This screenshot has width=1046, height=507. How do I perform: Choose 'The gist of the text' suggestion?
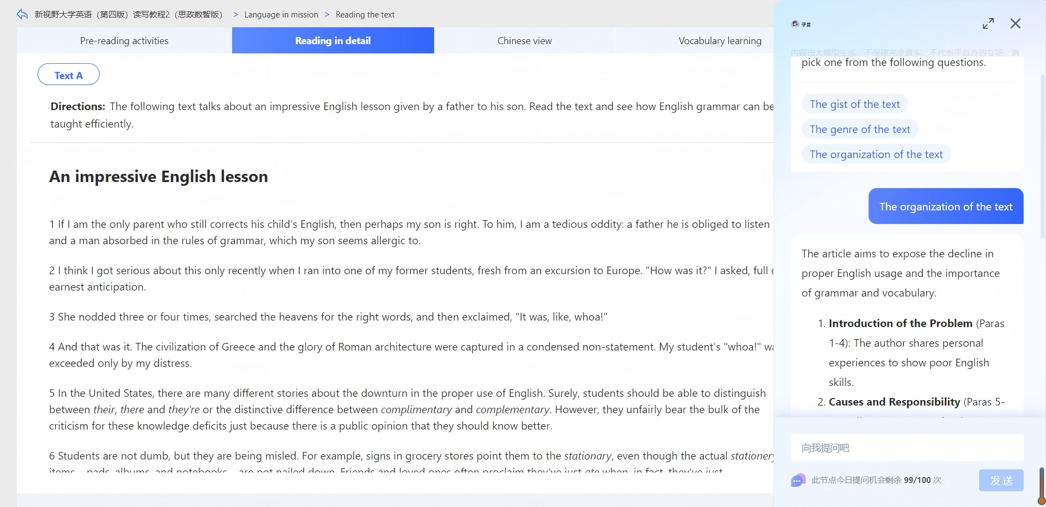(854, 104)
